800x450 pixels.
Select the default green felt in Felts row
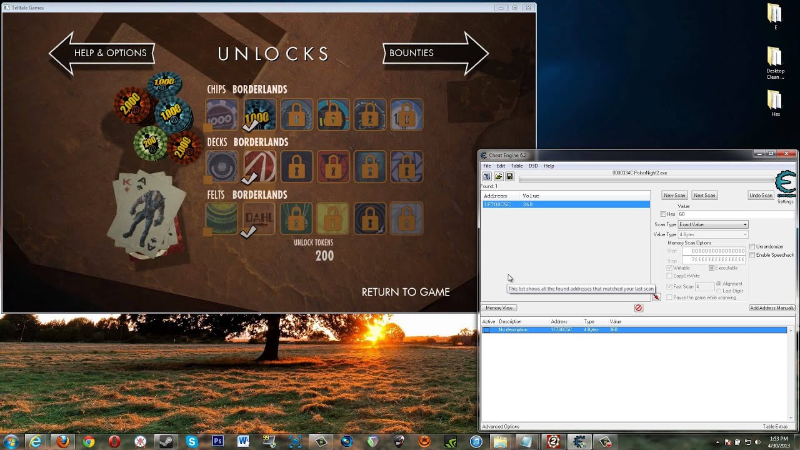click(x=222, y=219)
